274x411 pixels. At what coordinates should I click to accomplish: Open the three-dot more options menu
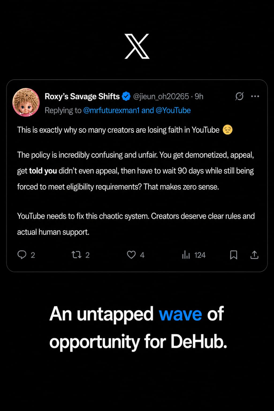tap(255, 96)
